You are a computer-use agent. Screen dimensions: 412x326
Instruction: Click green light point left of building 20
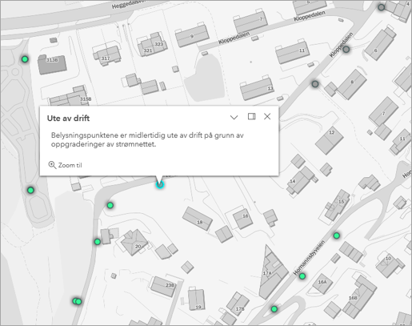coord(98,242)
